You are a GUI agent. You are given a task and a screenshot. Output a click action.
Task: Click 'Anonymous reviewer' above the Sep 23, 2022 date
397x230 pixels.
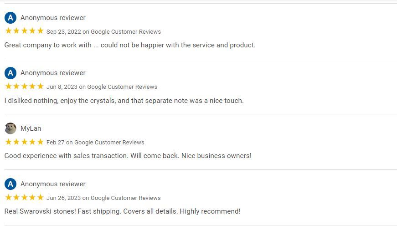[53, 18]
